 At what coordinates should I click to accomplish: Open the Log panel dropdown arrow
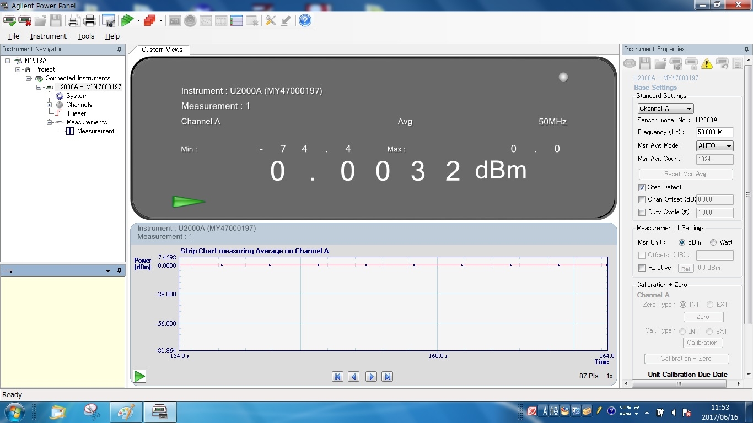pyautogui.click(x=108, y=270)
